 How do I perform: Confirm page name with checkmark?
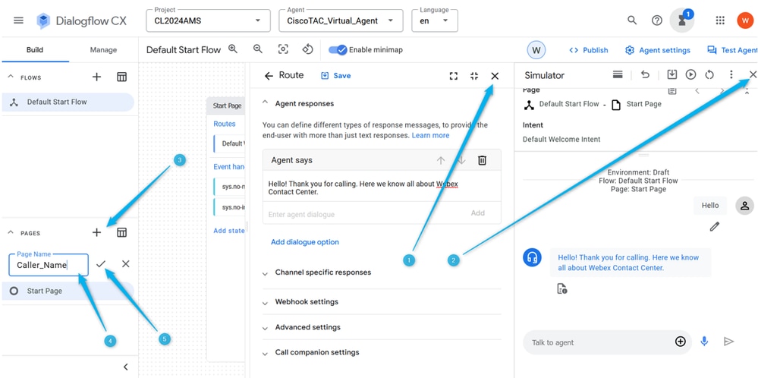coord(101,264)
